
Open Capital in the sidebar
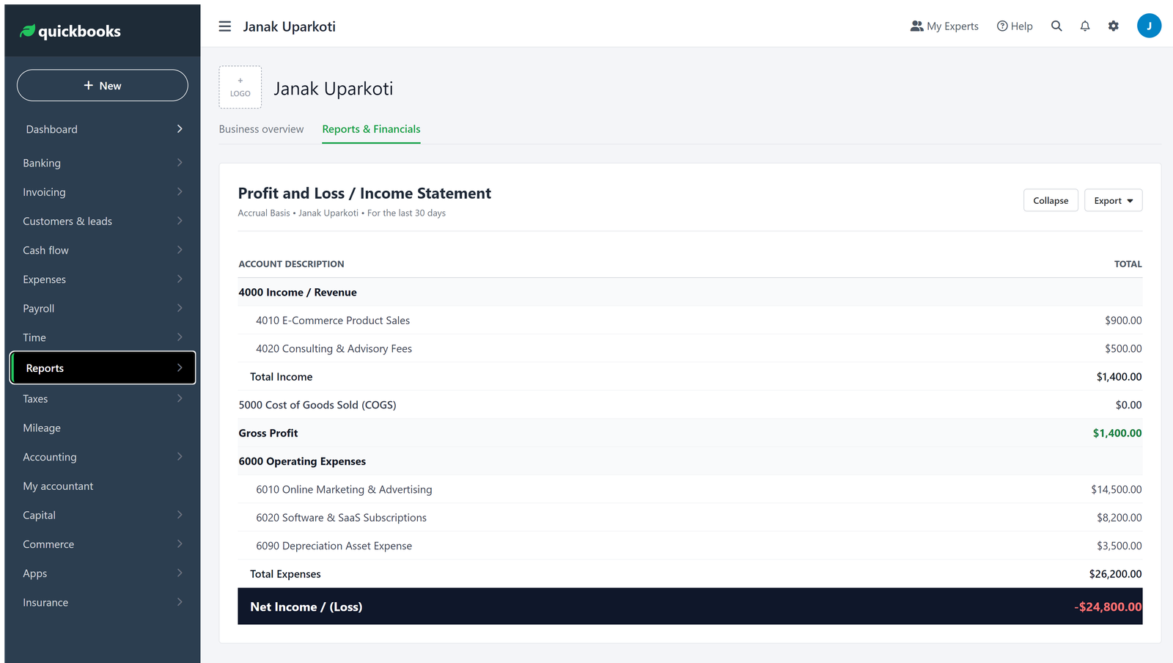click(x=103, y=515)
